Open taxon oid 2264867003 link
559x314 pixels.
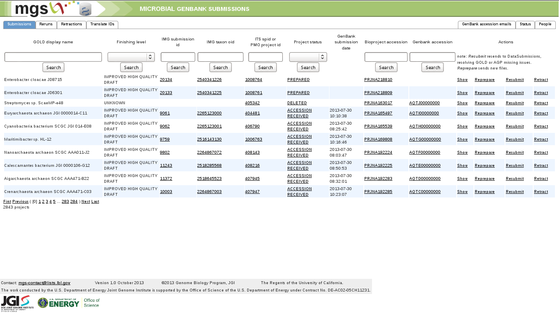pos(209,192)
